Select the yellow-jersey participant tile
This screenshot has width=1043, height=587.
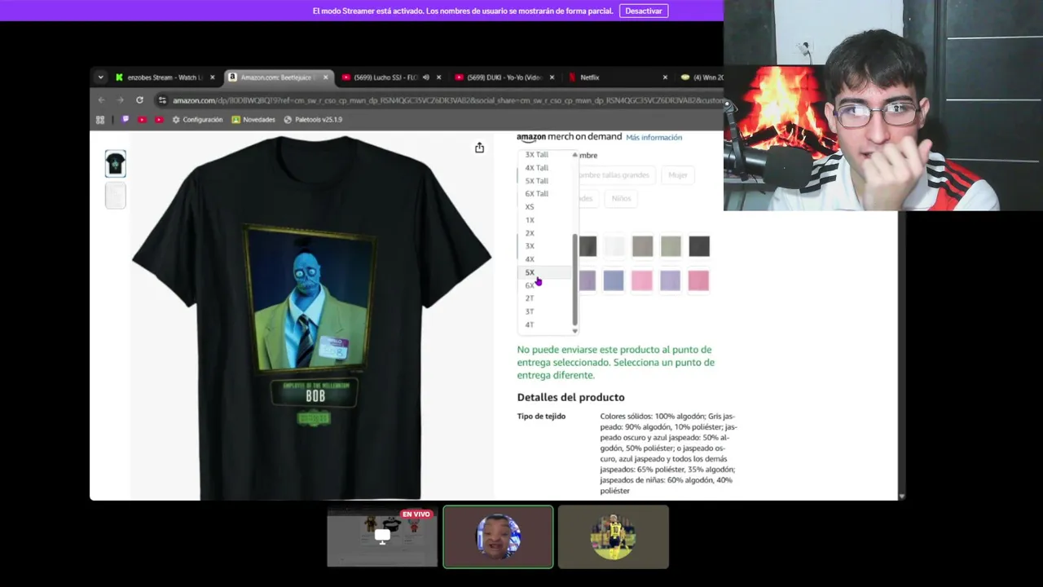tap(614, 536)
